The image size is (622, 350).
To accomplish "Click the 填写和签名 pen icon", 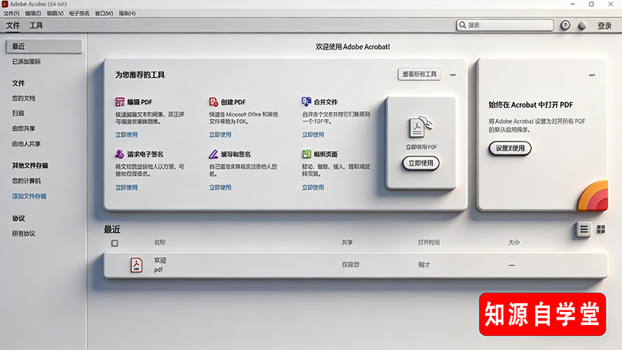I will (213, 155).
